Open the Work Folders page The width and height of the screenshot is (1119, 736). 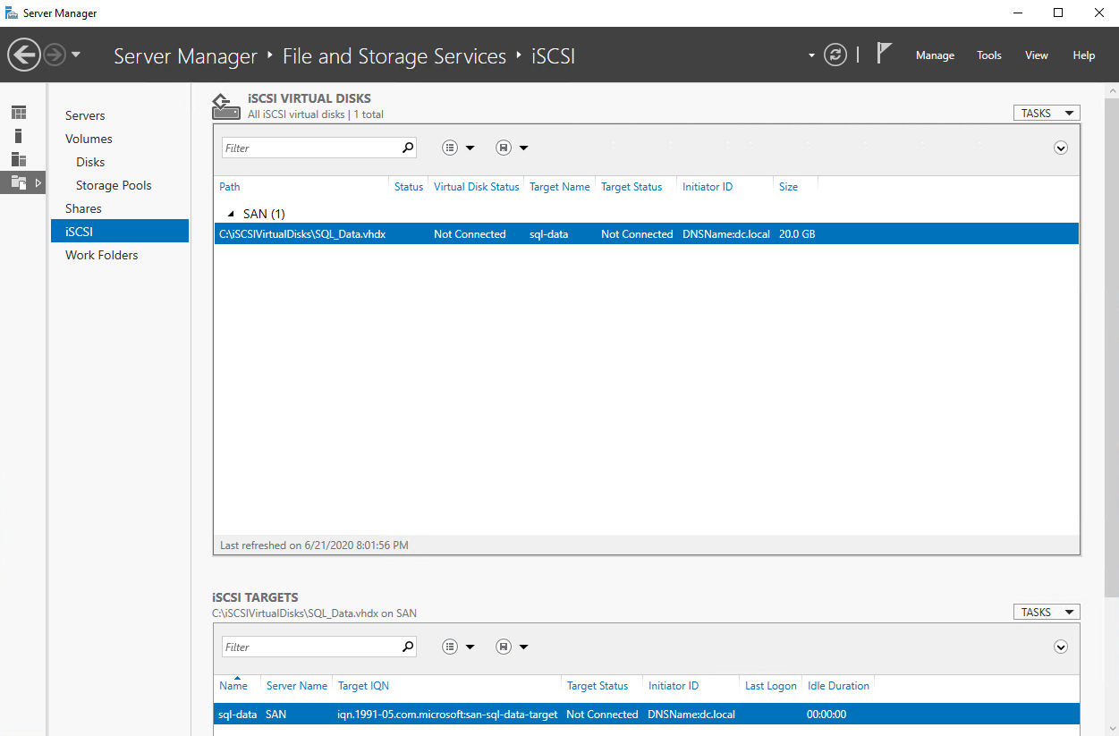[x=101, y=255]
